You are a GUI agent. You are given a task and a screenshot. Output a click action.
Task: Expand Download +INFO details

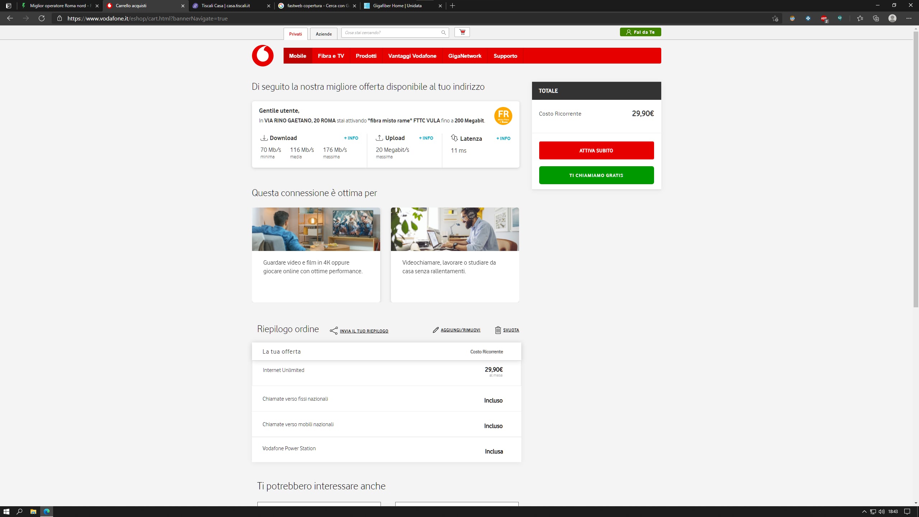click(x=351, y=138)
